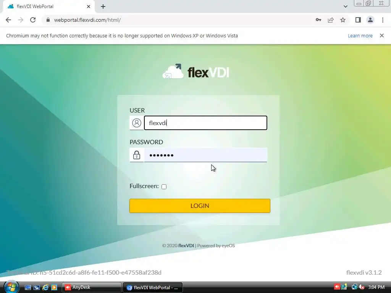
Task: Switch to flexVDI WebPortal taskbar button
Action: pos(153,288)
